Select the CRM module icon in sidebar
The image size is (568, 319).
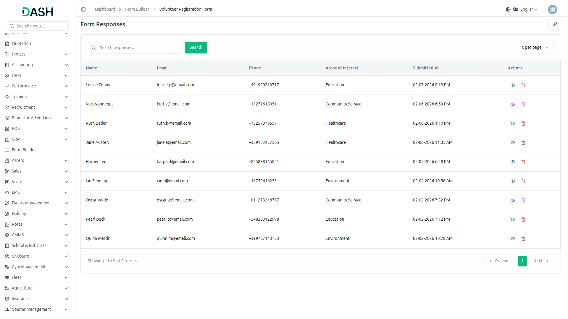(x=7, y=139)
